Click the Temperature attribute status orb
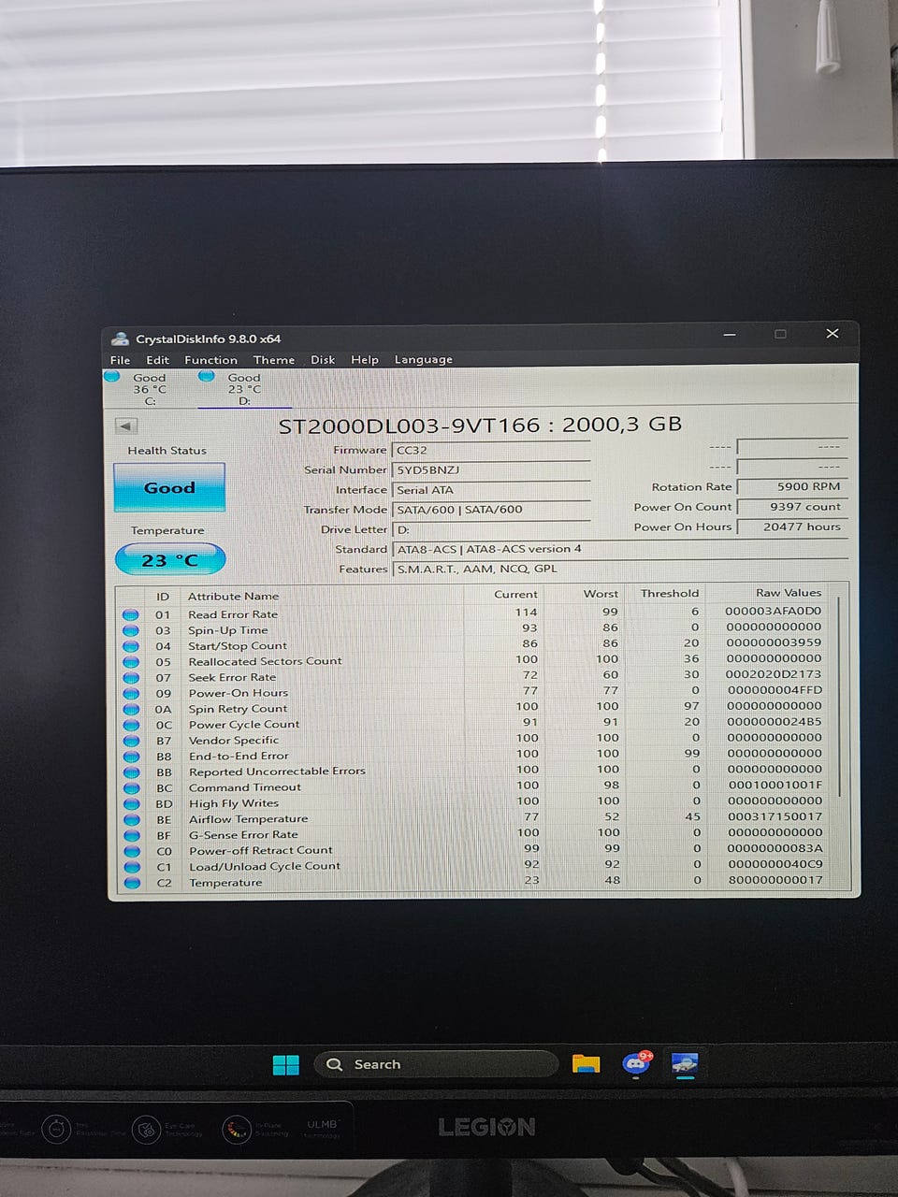 pyautogui.click(x=132, y=883)
